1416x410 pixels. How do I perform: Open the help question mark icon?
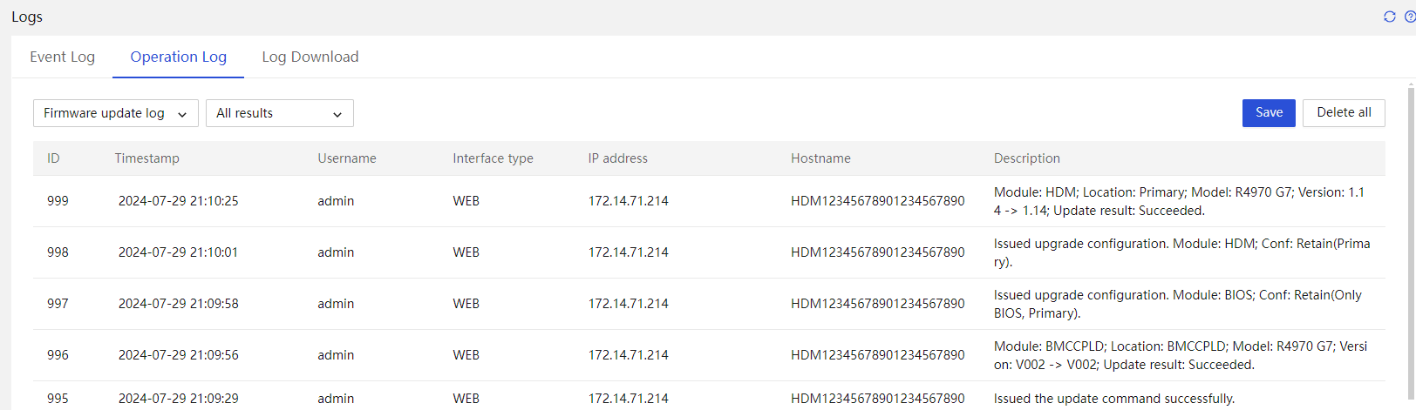point(1410,17)
